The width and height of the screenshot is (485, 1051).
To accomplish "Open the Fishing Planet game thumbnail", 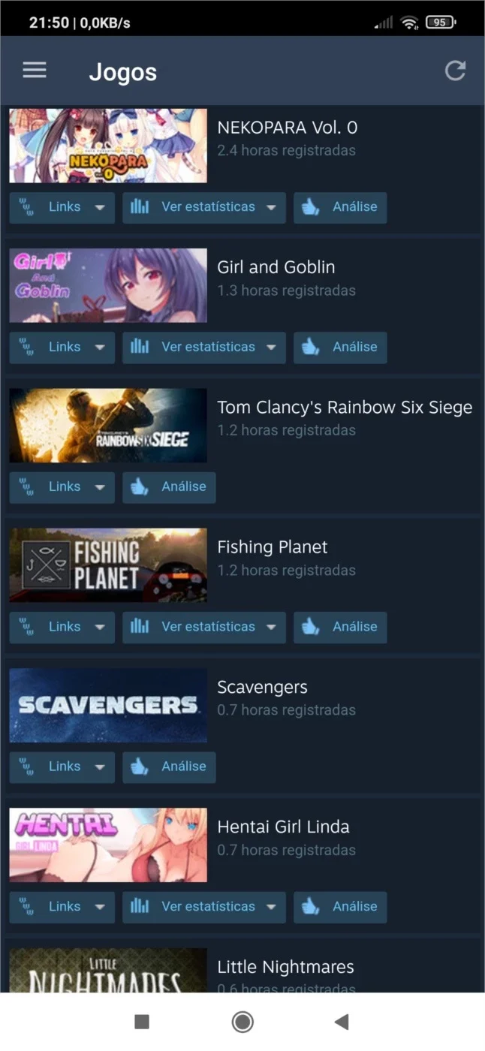I will click(108, 565).
